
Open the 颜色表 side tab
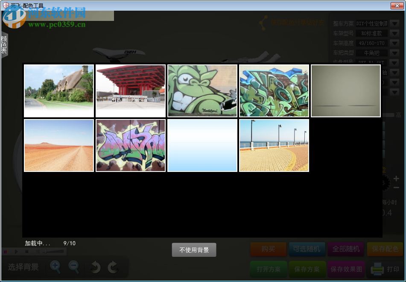pyautogui.click(x=4, y=45)
